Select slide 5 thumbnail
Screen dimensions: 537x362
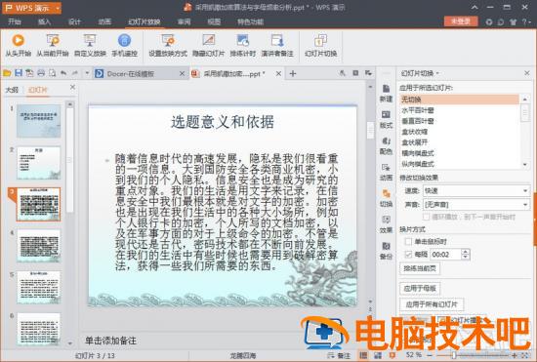point(39,288)
